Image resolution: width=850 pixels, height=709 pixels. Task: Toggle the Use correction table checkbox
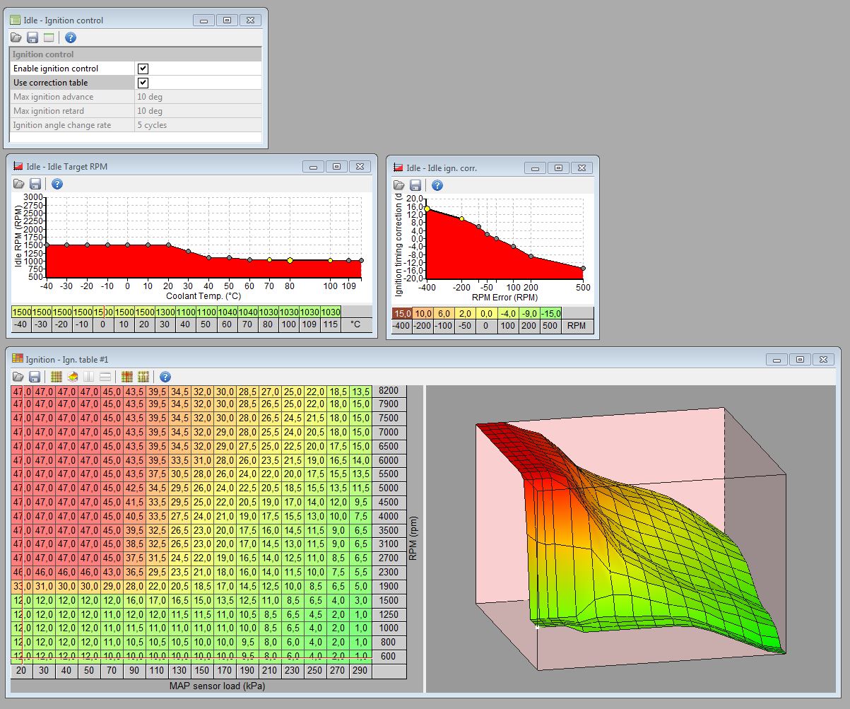143,83
